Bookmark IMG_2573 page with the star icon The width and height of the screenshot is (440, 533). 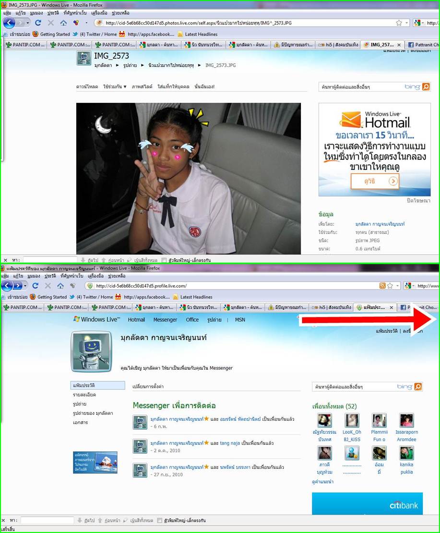[399, 23]
